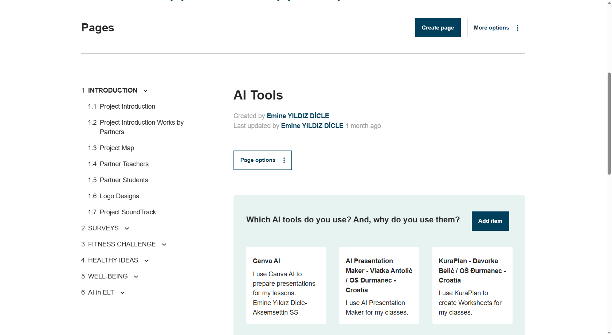Open creator Emine YILDIZ DİCLE profile link
Viewport: 612px width, 335px height.
[298, 116]
